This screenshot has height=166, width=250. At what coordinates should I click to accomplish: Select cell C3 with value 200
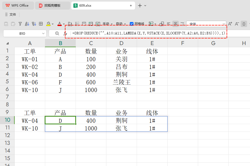[91, 67]
